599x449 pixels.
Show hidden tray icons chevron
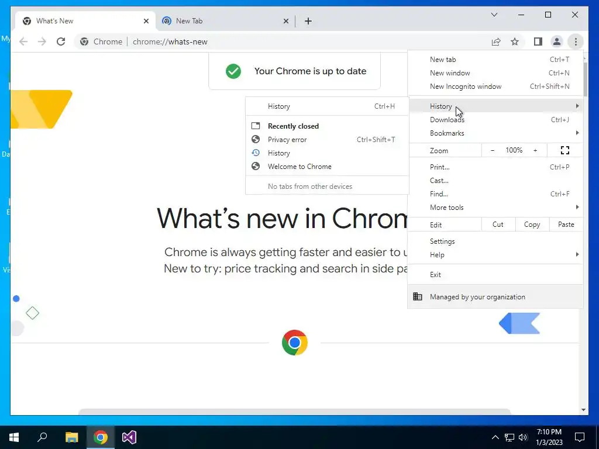tap(495, 437)
